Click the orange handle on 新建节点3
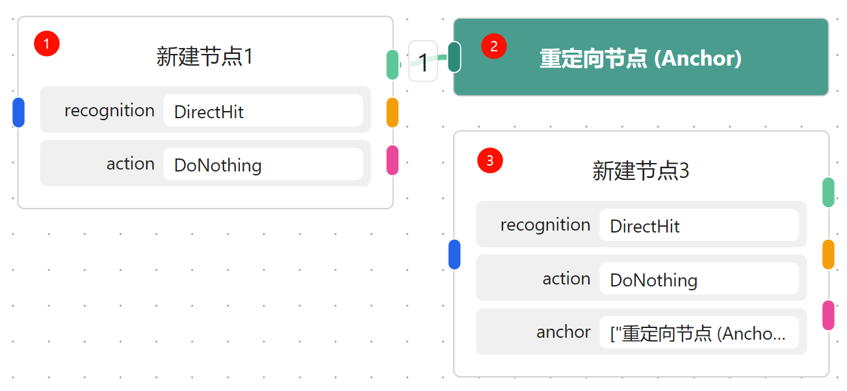 tap(828, 254)
